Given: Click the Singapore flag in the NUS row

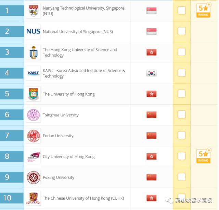Looking at the screenshot, I should click(x=151, y=32).
